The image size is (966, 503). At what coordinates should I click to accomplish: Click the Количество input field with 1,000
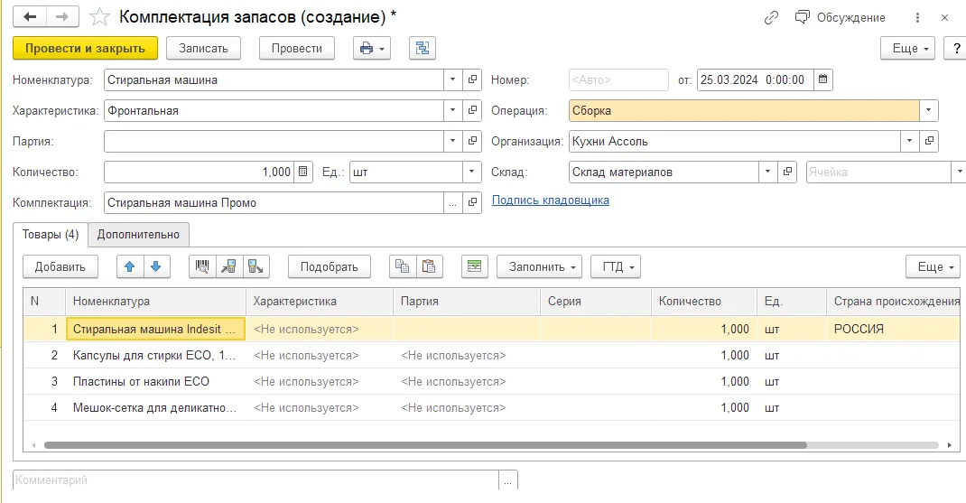tap(199, 172)
